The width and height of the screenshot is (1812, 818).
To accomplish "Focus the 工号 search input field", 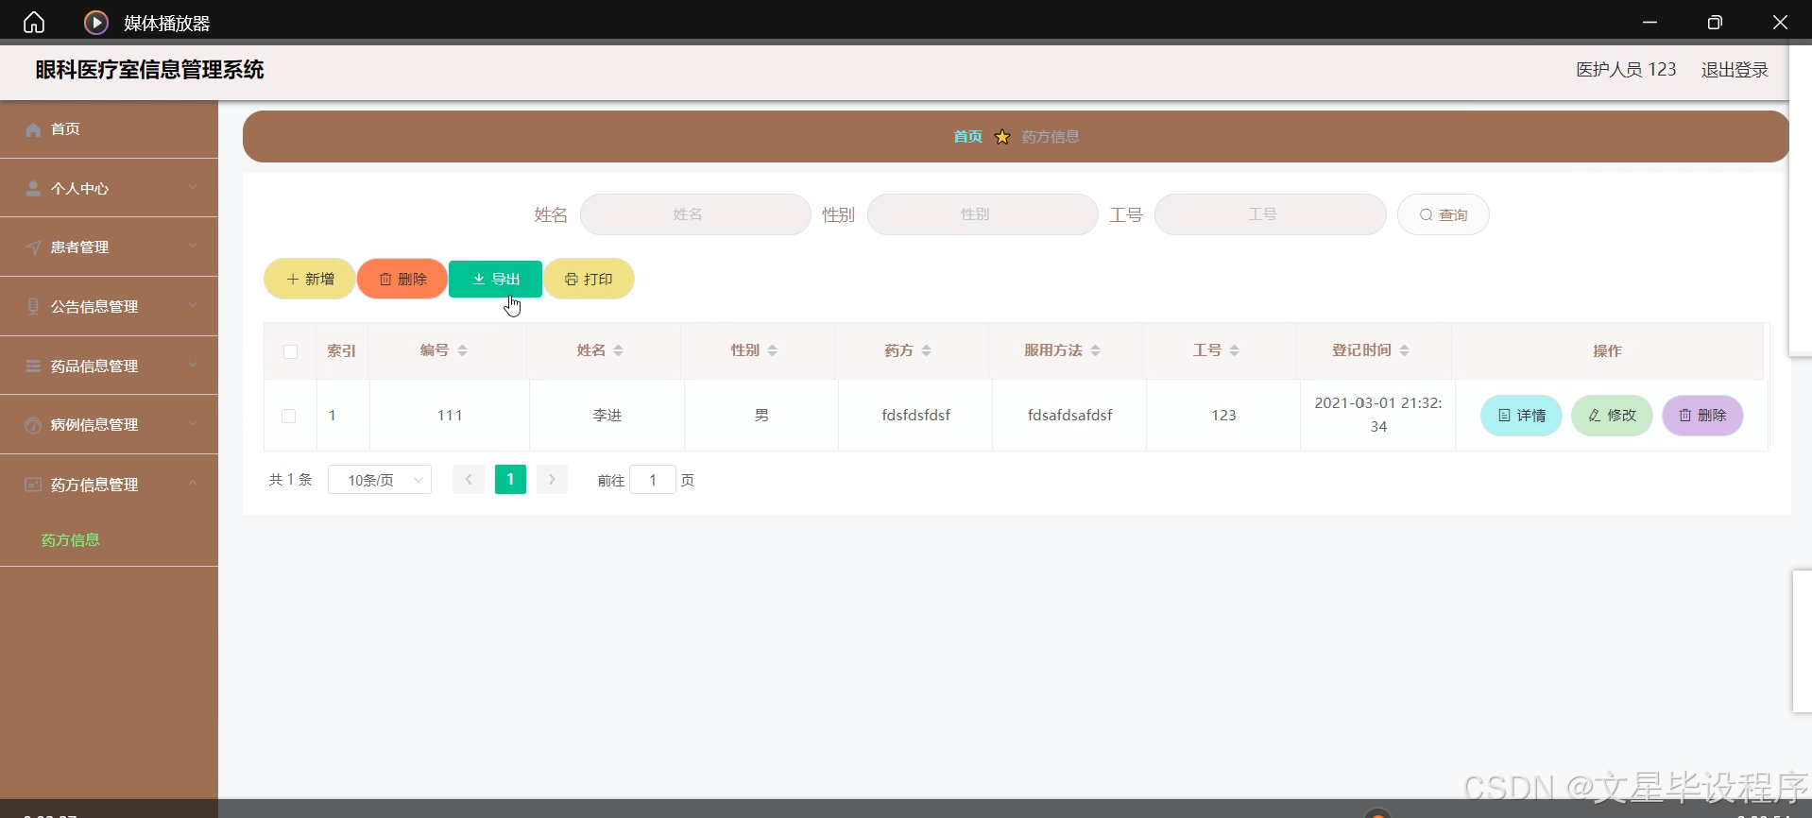I will (x=1270, y=214).
